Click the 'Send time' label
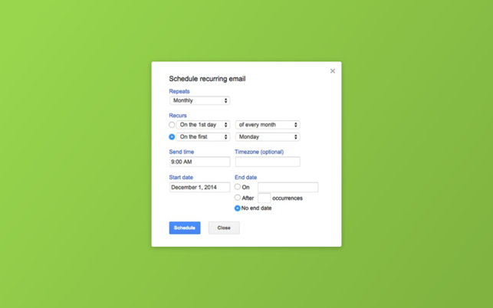The width and height of the screenshot is (493, 308). (x=182, y=152)
